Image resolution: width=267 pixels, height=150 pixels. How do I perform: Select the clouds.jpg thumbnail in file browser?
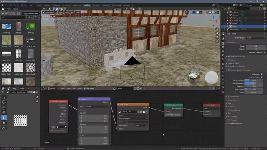point(6,27)
